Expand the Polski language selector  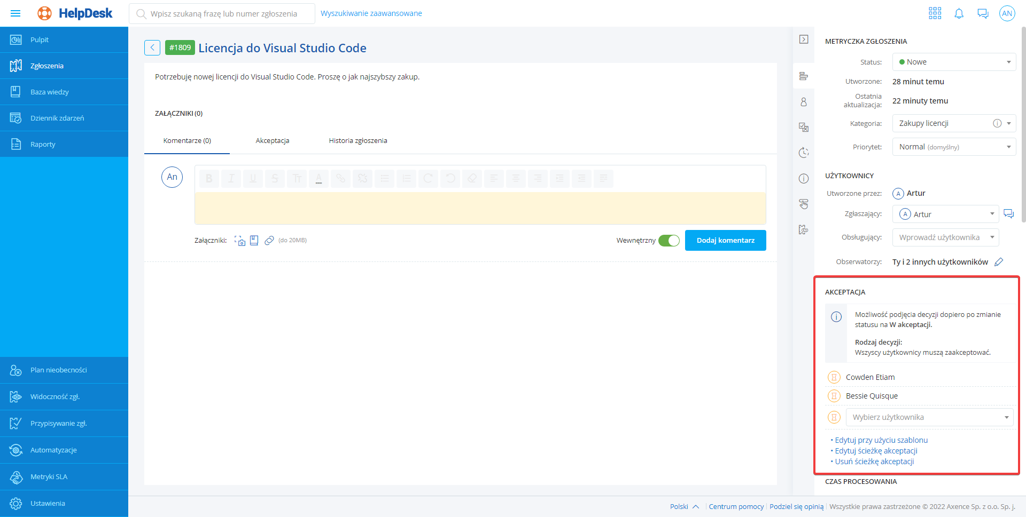(684, 506)
